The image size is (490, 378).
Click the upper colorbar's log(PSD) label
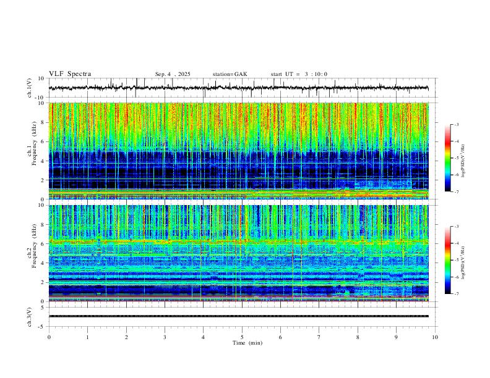[x=463, y=161]
